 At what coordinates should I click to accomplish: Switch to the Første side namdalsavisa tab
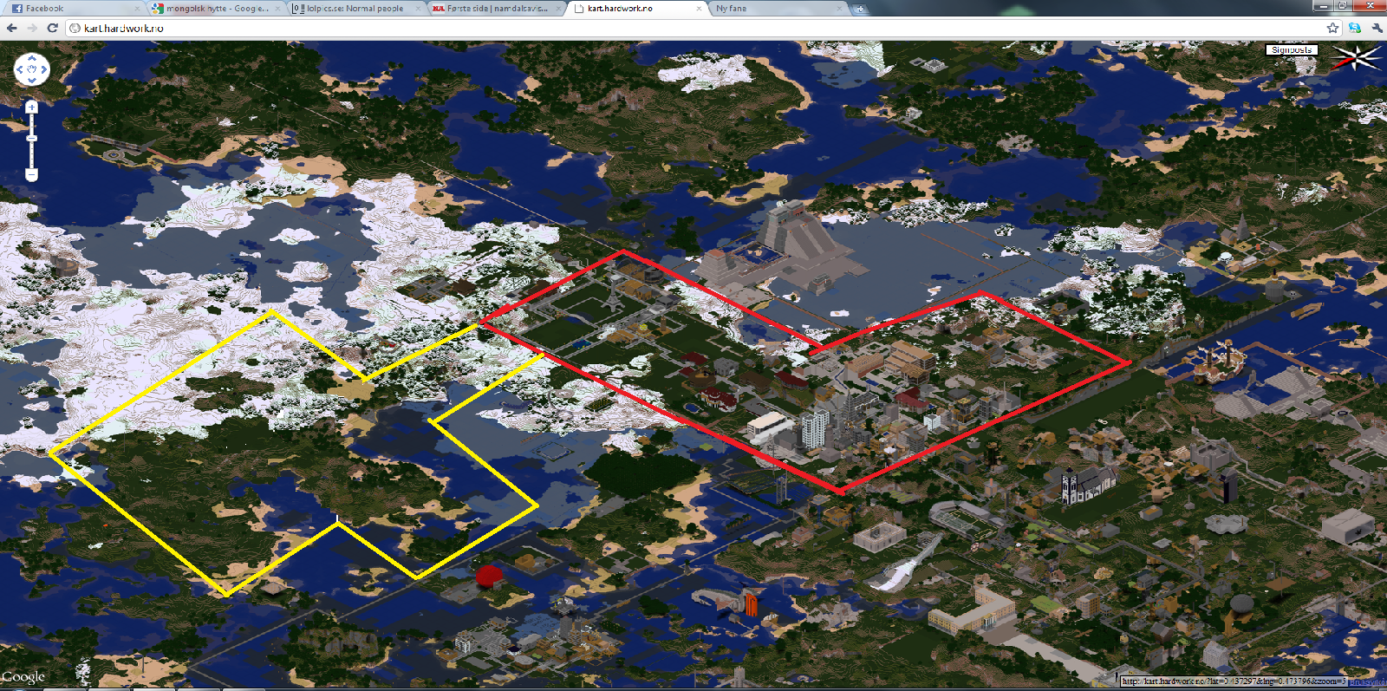(497, 8)
